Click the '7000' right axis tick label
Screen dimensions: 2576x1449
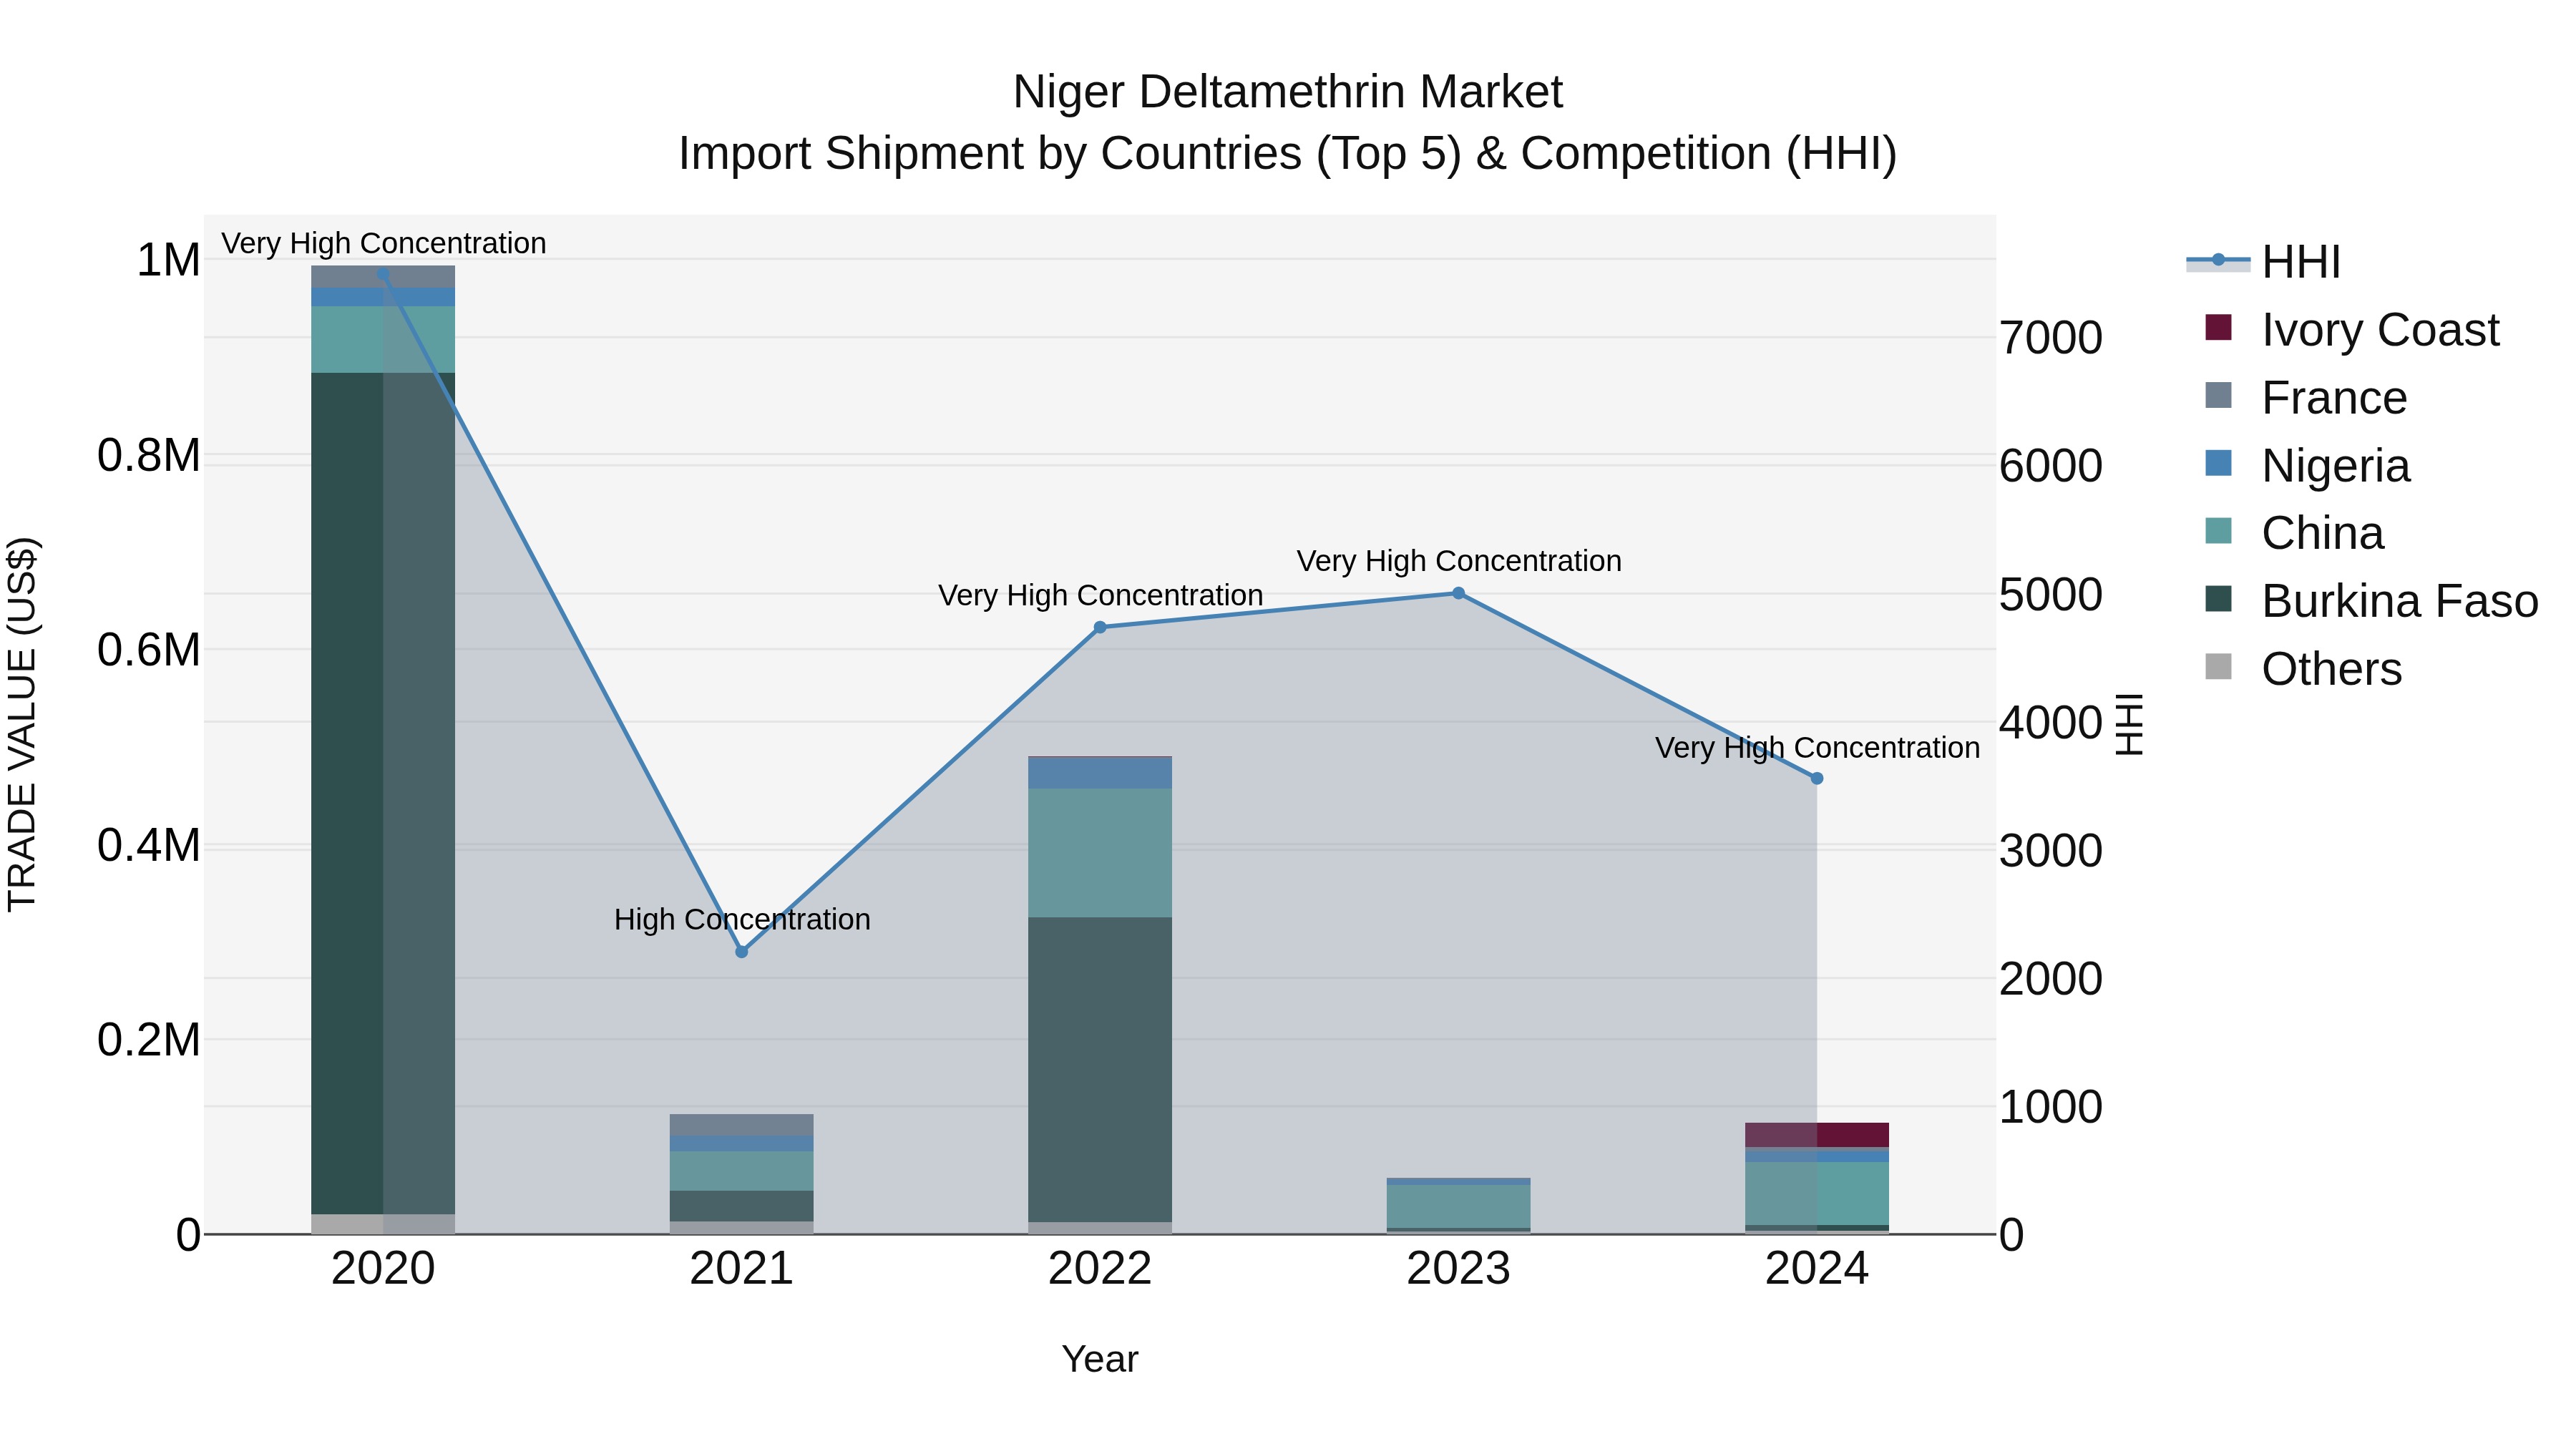(x=2051, y=338)
